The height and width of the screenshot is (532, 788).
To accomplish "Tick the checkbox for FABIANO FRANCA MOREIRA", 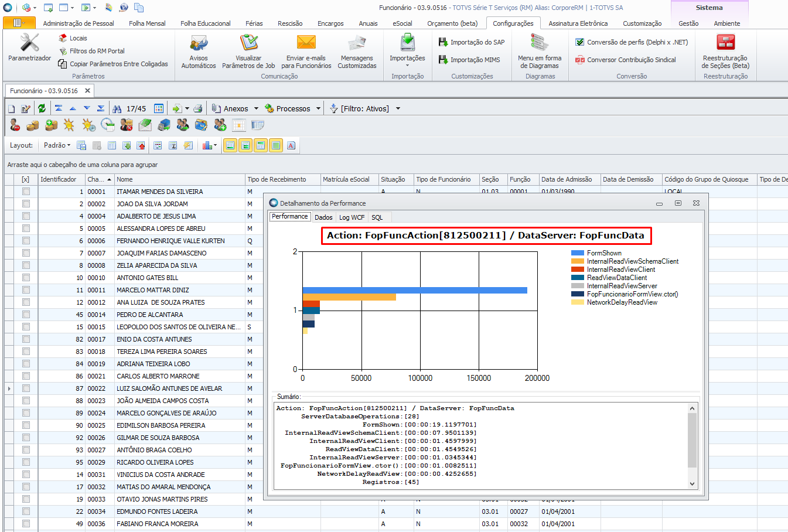I will point(26,524).
